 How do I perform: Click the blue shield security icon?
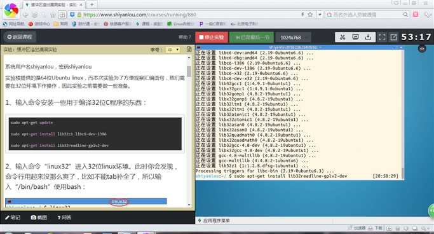pos(72,15)
